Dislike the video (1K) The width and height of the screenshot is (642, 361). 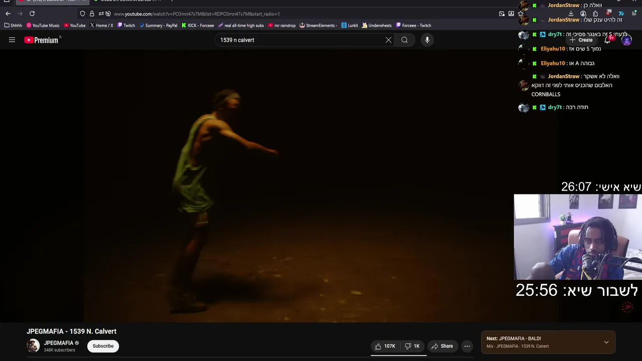[412, 346]
